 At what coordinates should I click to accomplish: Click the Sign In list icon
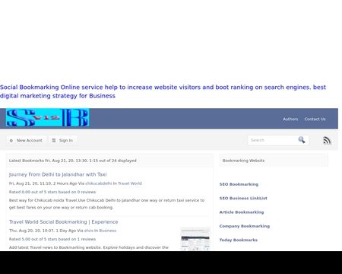point(54,140)
